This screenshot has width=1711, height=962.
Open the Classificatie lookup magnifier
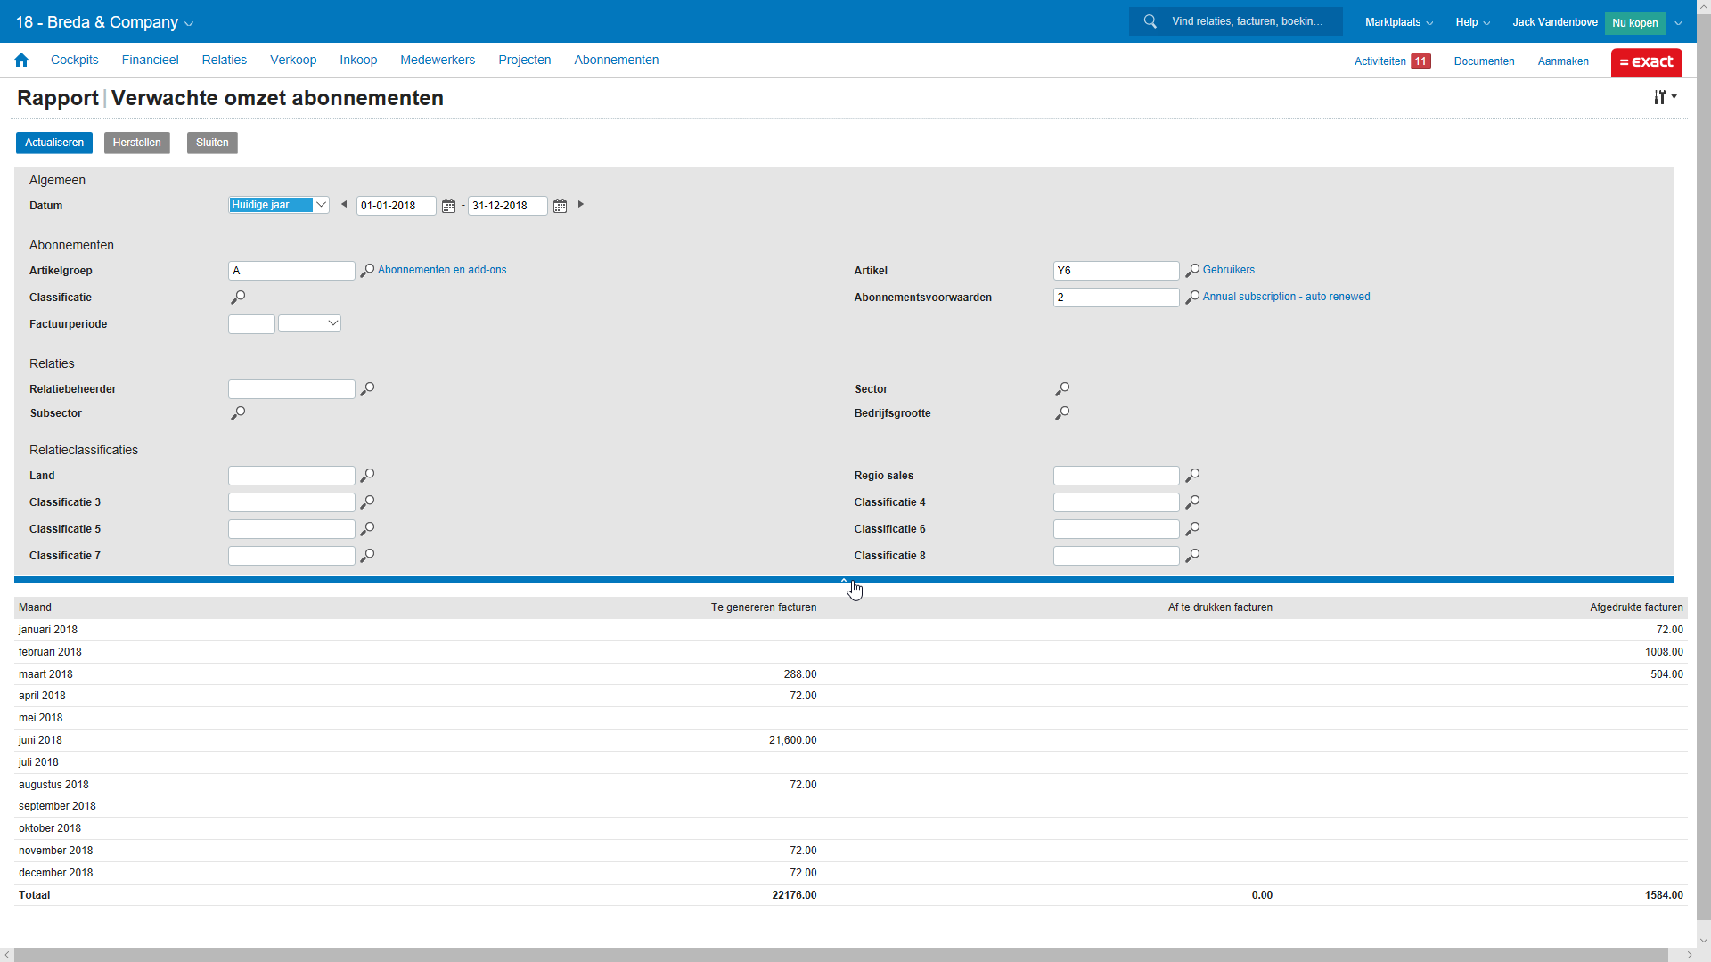coord(238,298)
